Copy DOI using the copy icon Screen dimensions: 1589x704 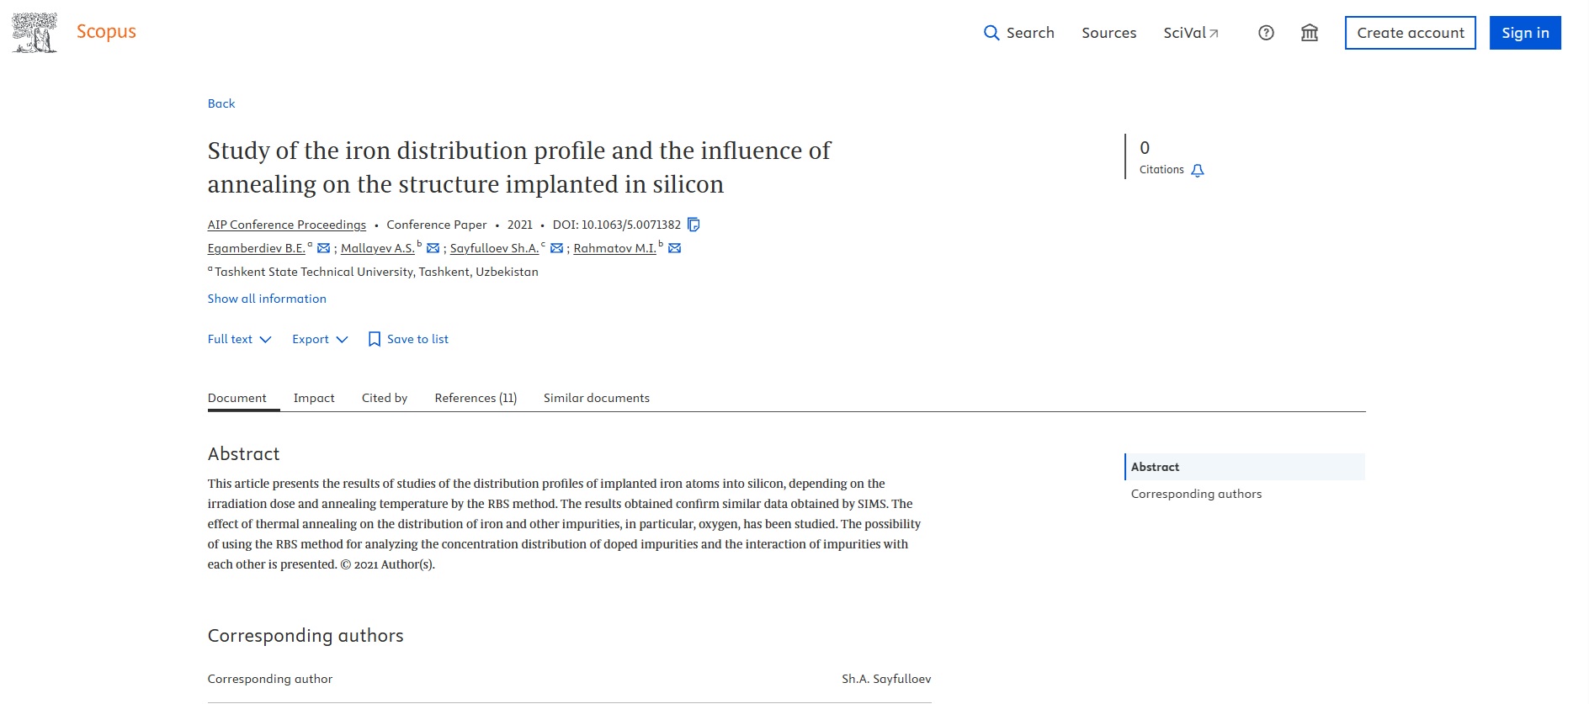click(x=694, y=225)
